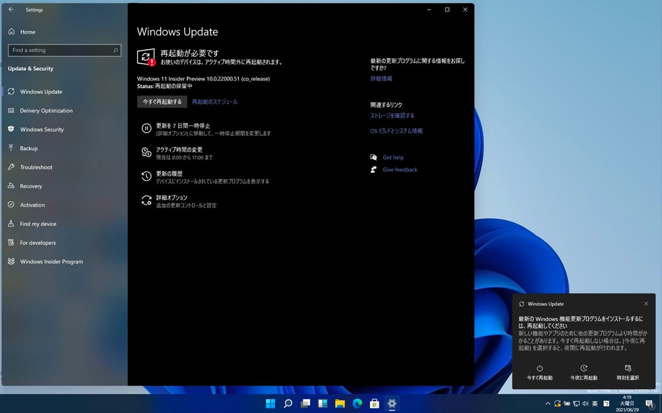Click the Get help chat icon
This screenshot has width=662, height=413.
tap(373, 157)
